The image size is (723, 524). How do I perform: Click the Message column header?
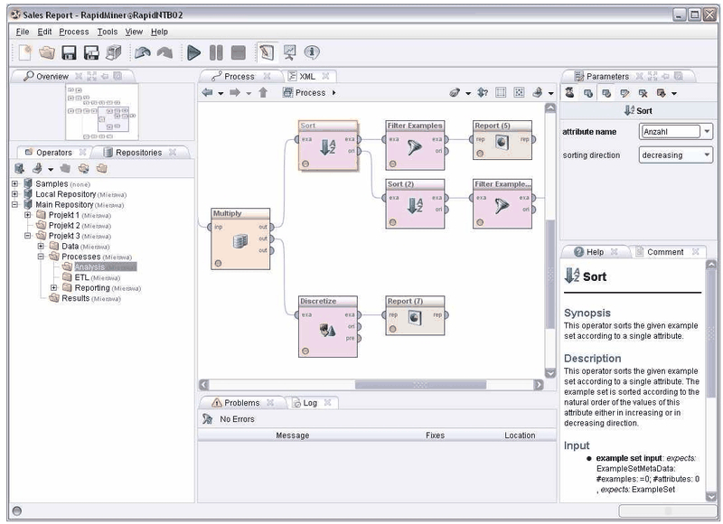pos(292,435)
